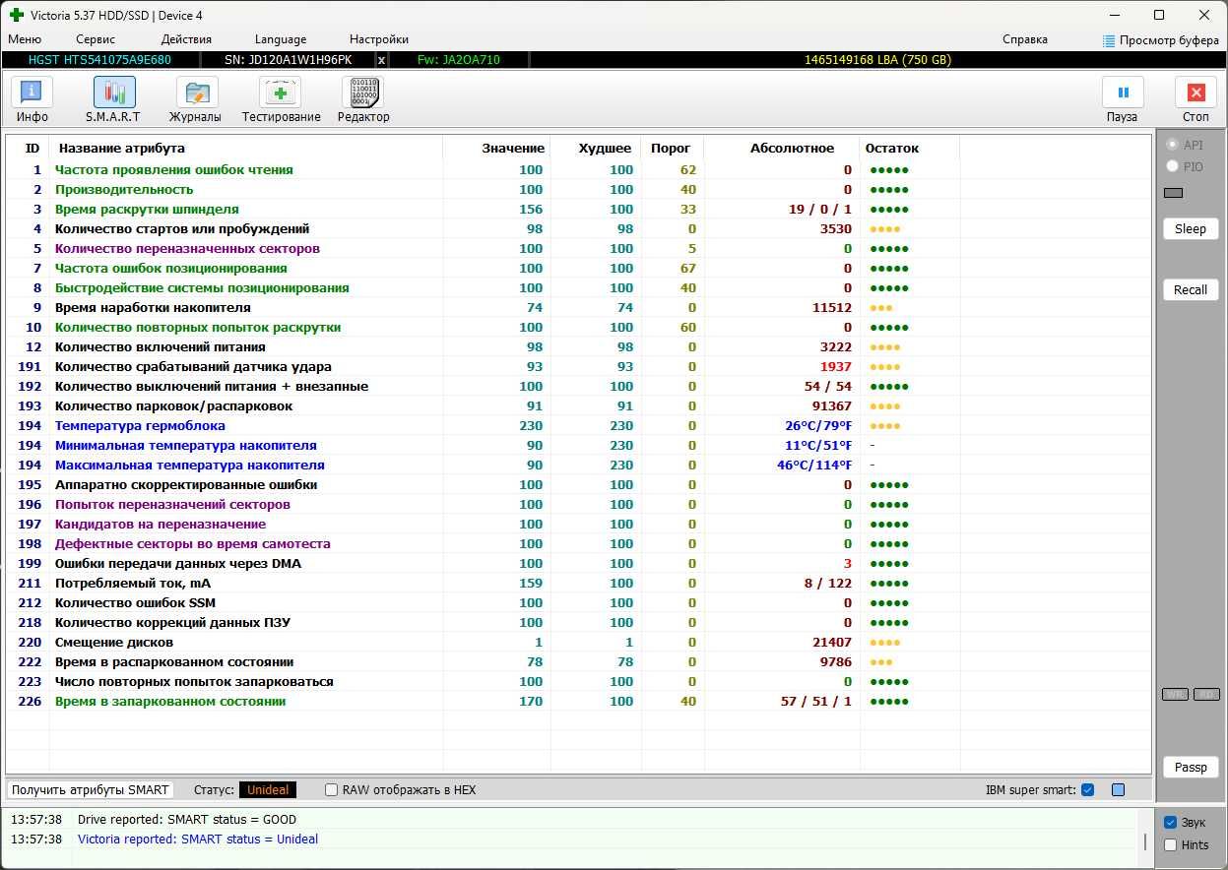Click the Просмотр буфера icon
This screenshot has height=870, width=1228.
1109,40
